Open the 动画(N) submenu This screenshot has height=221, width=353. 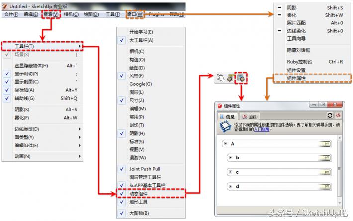(42, 156)
